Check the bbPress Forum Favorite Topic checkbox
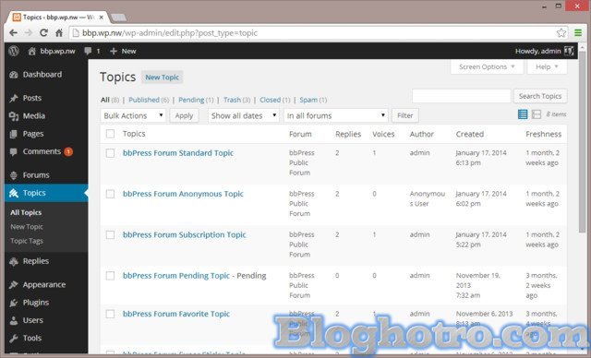 point(110,314)
